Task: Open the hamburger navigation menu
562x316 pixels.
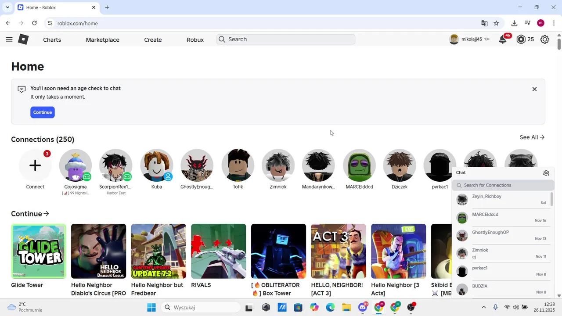Action: (x=9, y=39)
